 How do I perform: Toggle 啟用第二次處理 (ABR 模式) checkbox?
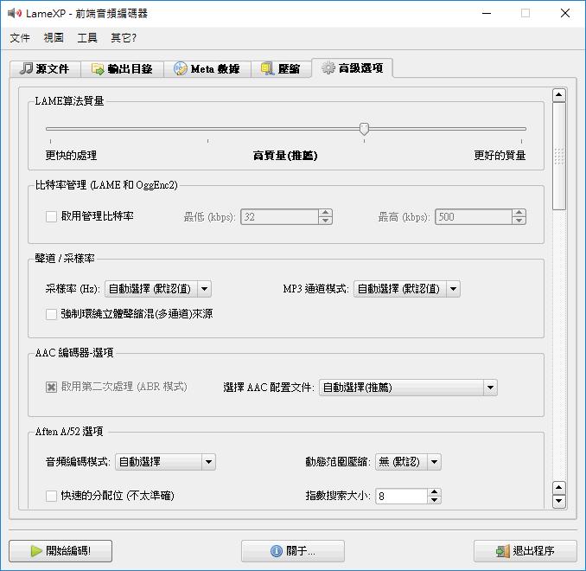(x=51, y=387)
